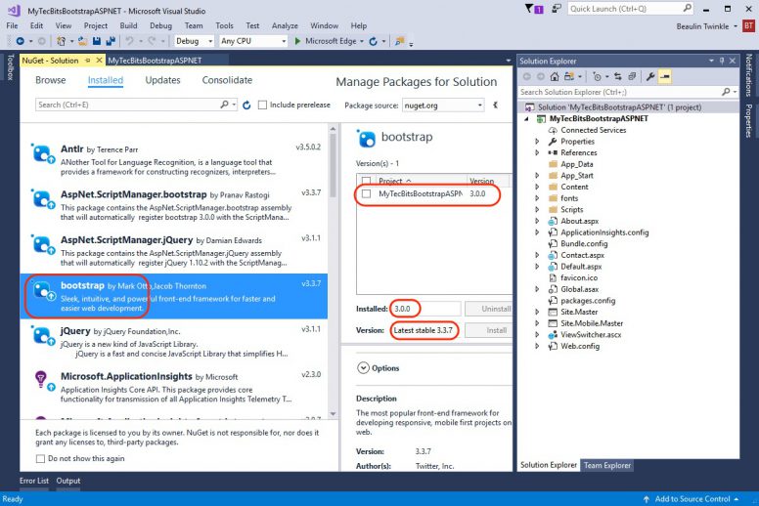The image size is (759, 506).
Task: Click the Open File toolbar icon
Action: pyautogui.click(x=83, y=41)
